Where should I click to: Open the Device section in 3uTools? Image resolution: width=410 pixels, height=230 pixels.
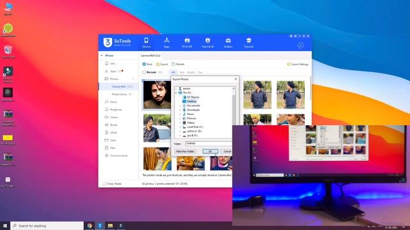[x=146, y=43]
